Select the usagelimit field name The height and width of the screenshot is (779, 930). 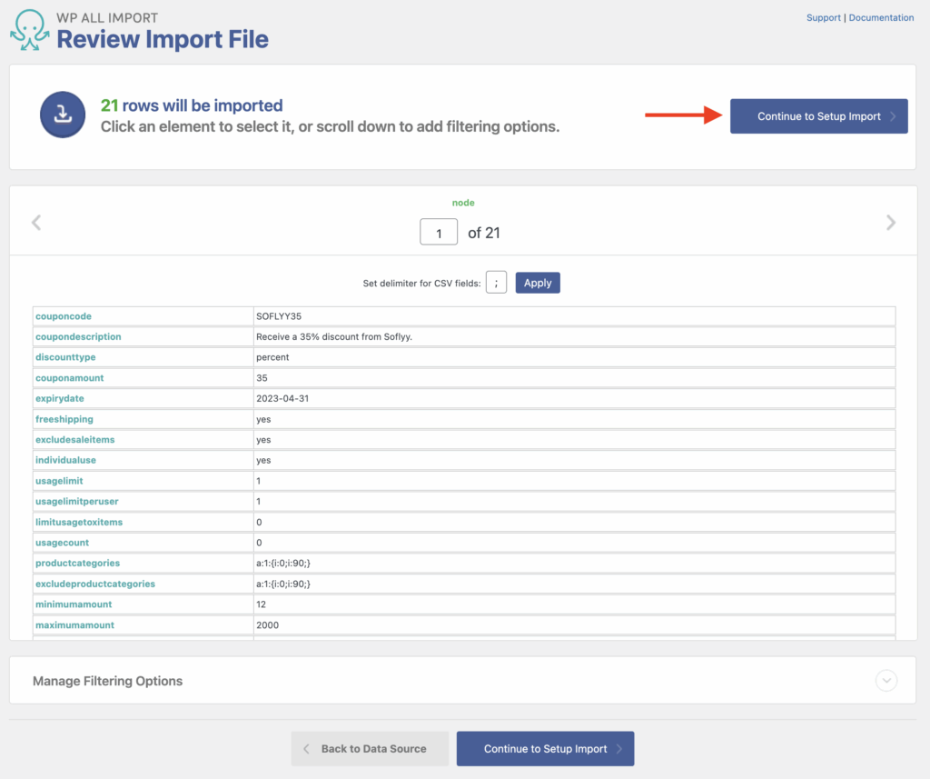pos(59,481)
